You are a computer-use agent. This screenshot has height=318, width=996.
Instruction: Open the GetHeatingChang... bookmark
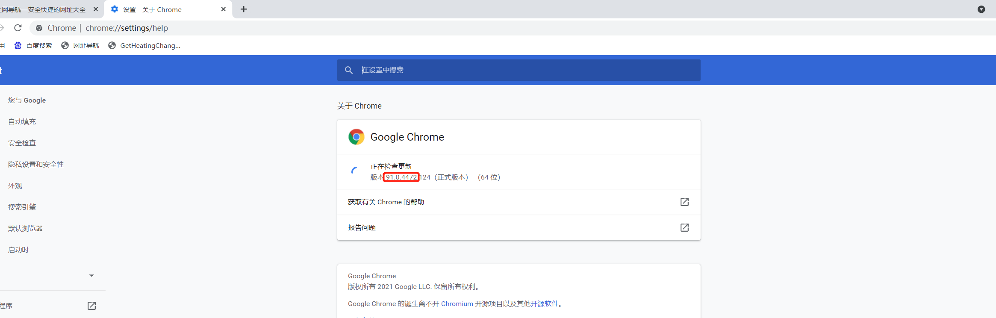pyautogui.click(x=144, y=45)
